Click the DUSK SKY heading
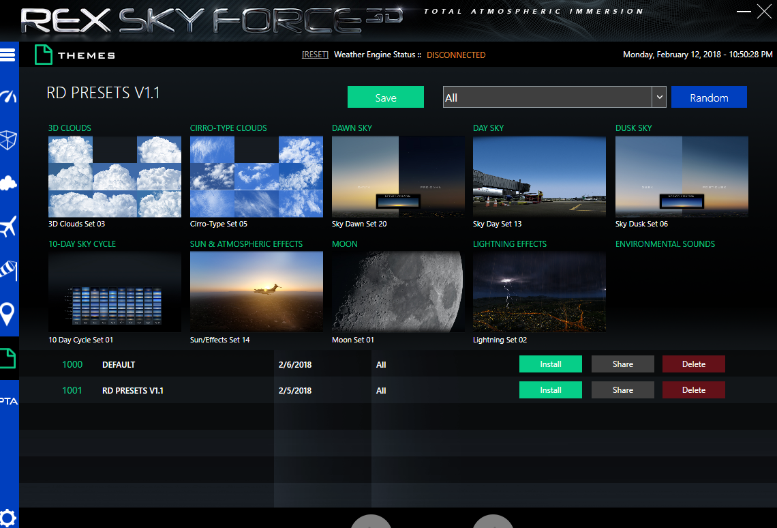The image size is (777, 528). (634, 128)
